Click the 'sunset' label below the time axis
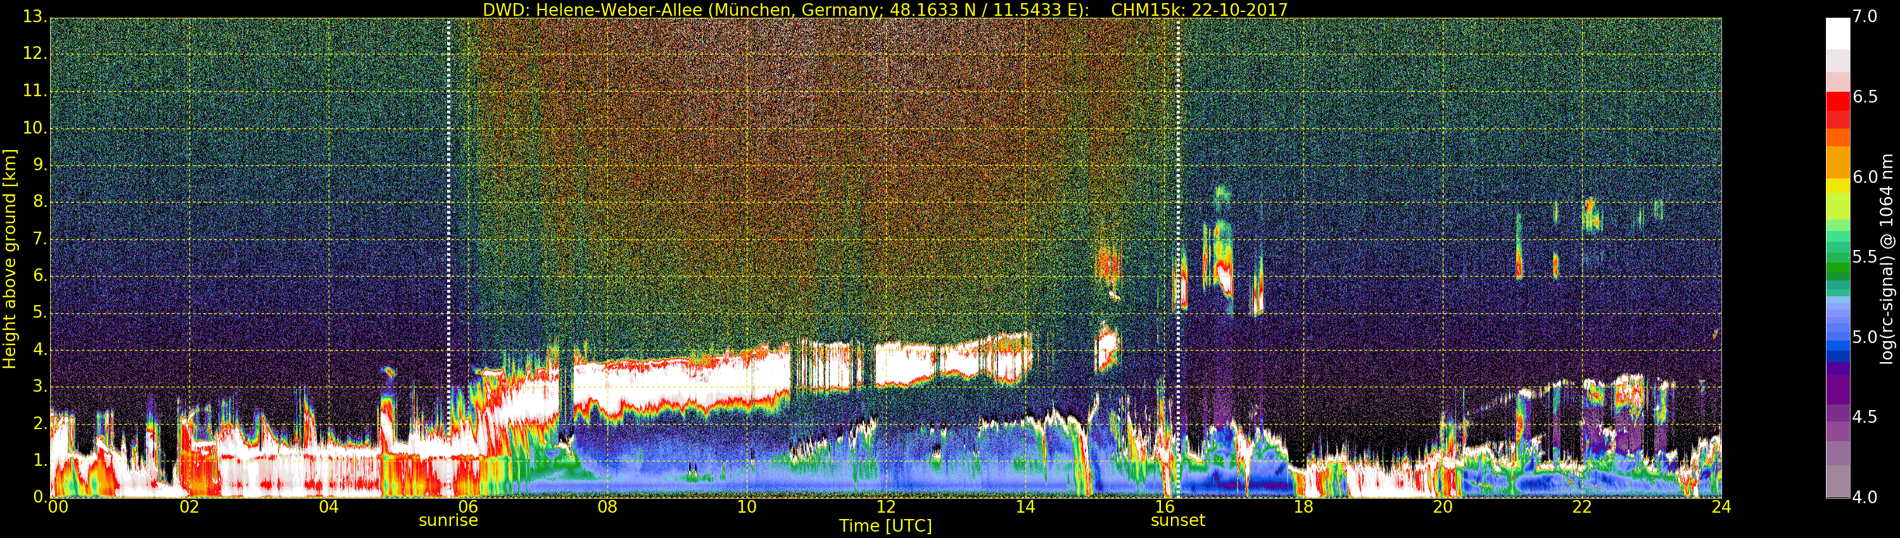 (x=1178, y=520)
